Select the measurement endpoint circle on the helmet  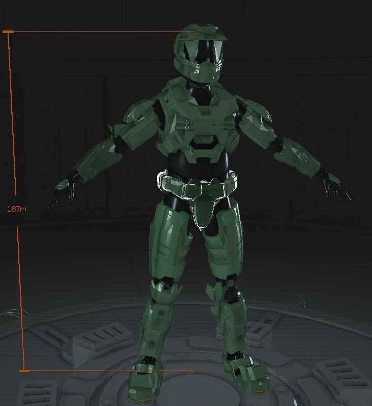(196, 32)
